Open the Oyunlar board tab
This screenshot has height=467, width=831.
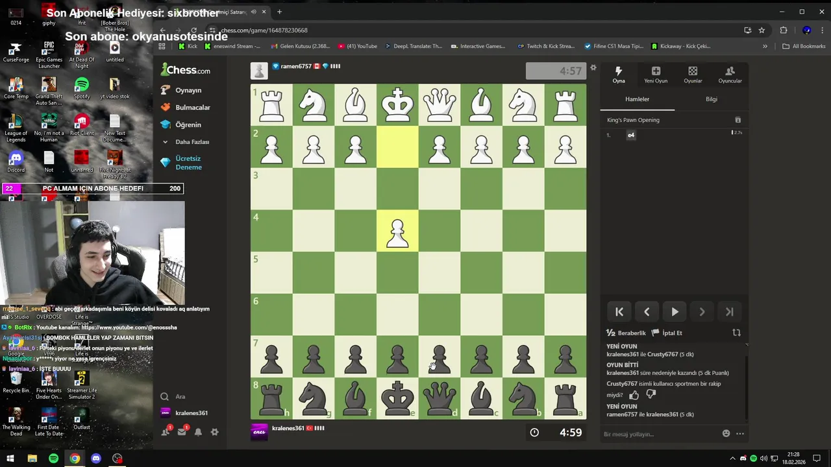[x=693, y=75]
